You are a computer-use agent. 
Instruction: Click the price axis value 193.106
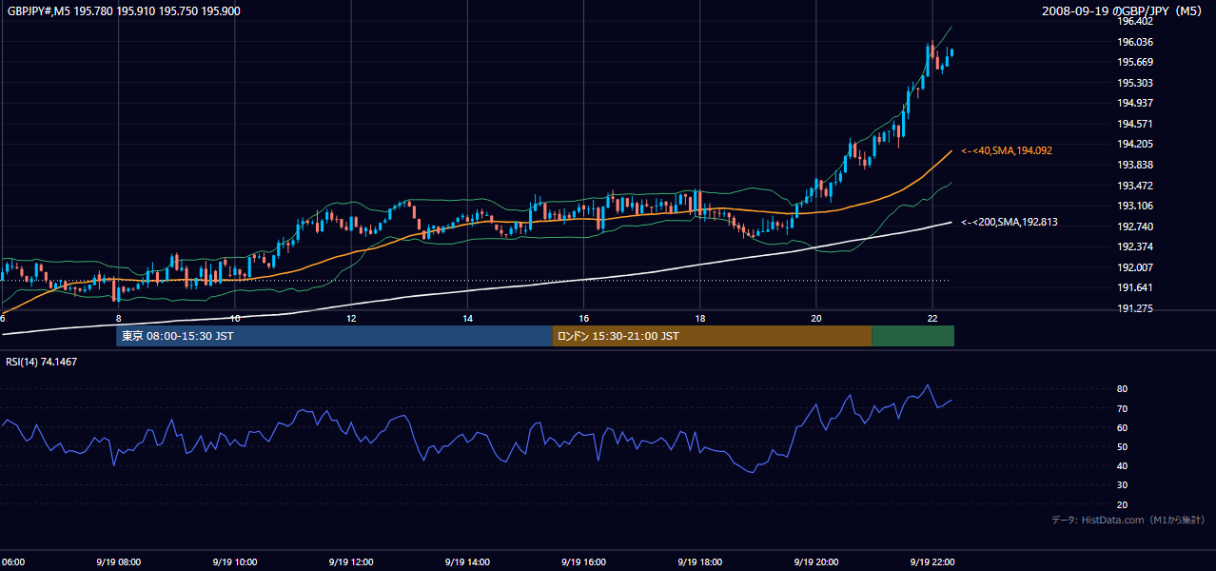pyautogui.click(x=1135, y=206)
